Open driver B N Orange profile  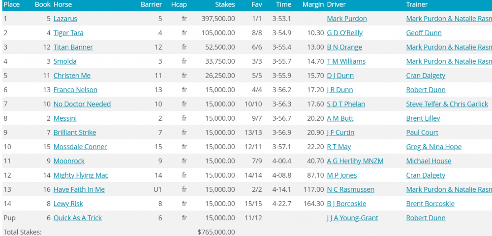tap(344, 47)
